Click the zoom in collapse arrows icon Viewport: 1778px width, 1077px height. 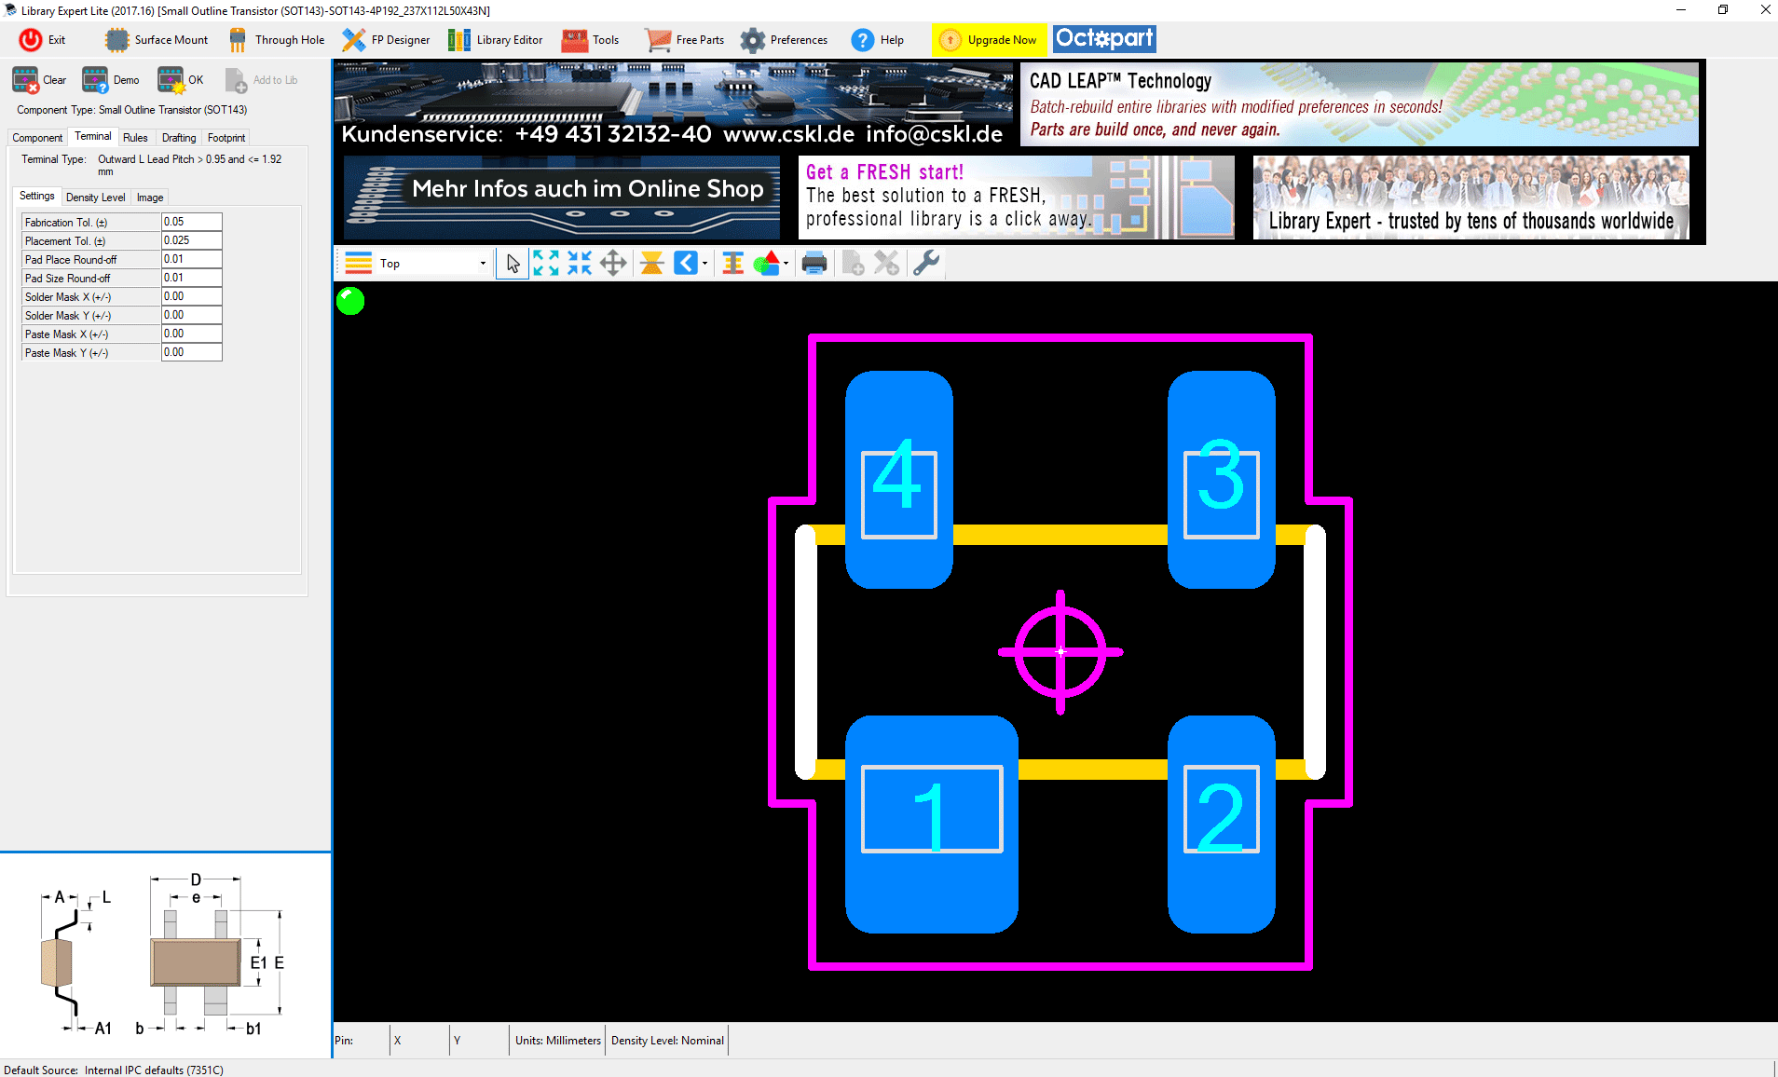point(580,264)
